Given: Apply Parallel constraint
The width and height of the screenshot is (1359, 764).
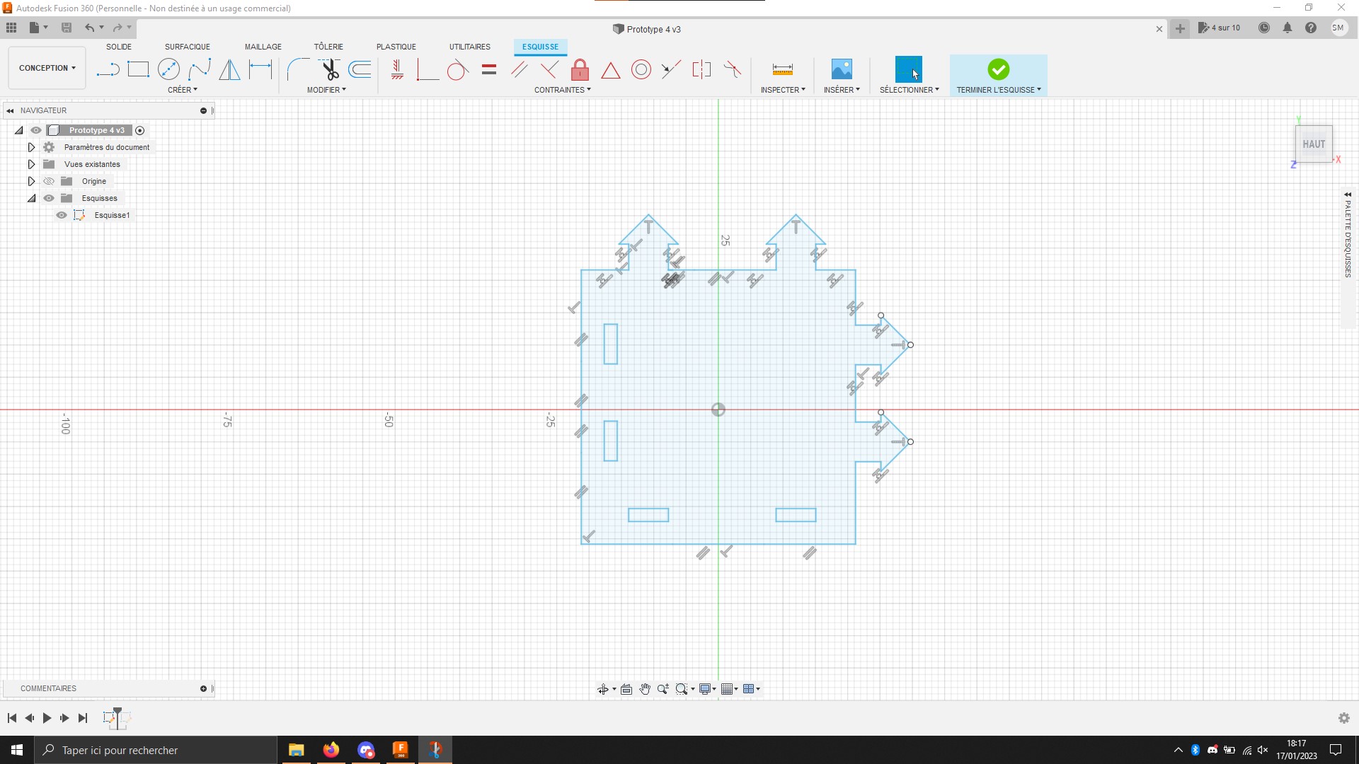Looking at the screenshot, I should click(519, 69).
